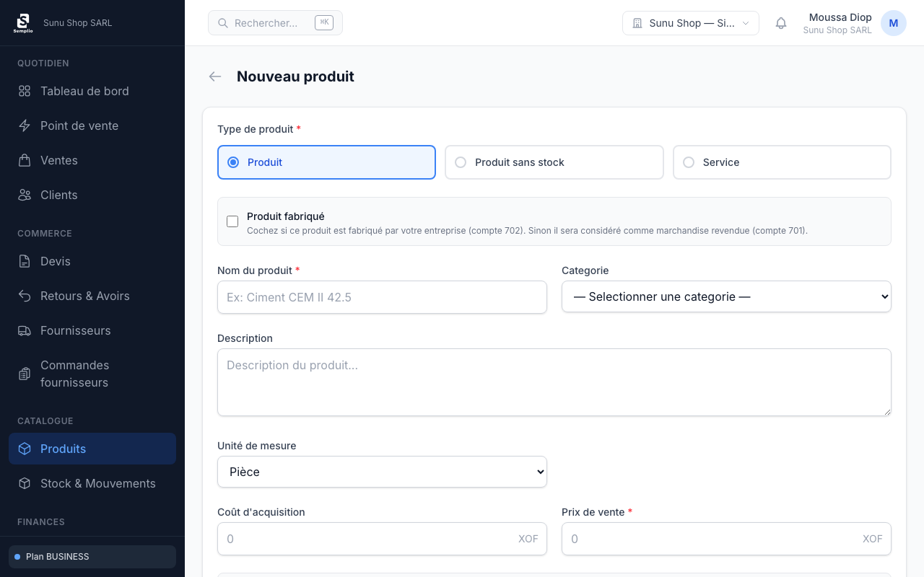Click the Tableau de bord grid icon
The image size is (924, 577).
(25, 91)
